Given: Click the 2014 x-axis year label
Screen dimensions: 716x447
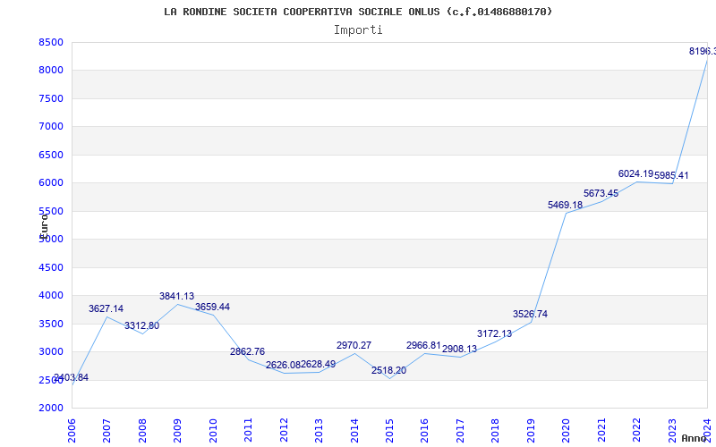Looking at the screenshot, I should (x=354, y=431).
